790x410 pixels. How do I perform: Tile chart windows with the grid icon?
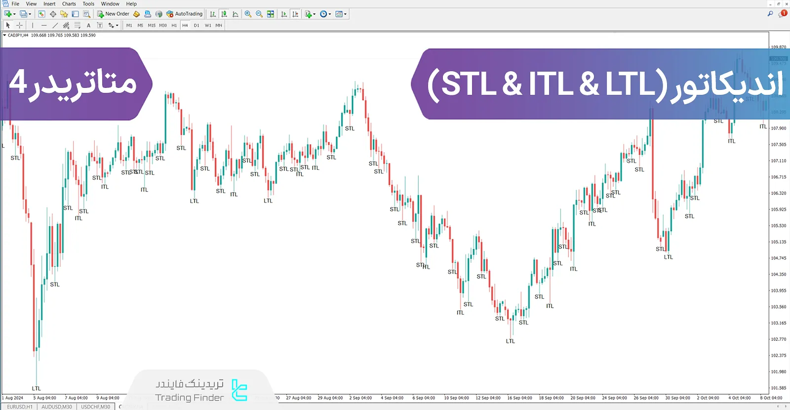tap(271, 14)
